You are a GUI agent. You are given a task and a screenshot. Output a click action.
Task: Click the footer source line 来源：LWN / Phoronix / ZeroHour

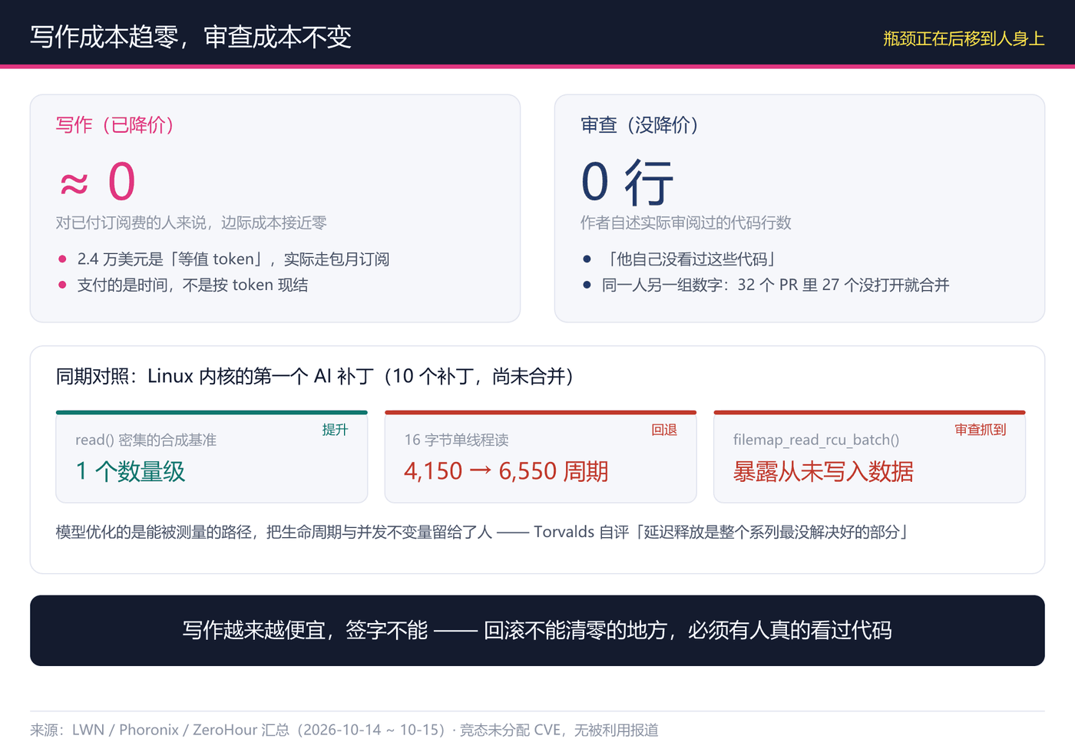pyautogui.click(x=344, y=730)
